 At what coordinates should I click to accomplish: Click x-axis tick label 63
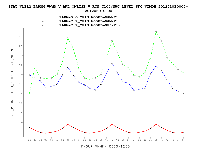coord(145,140)
